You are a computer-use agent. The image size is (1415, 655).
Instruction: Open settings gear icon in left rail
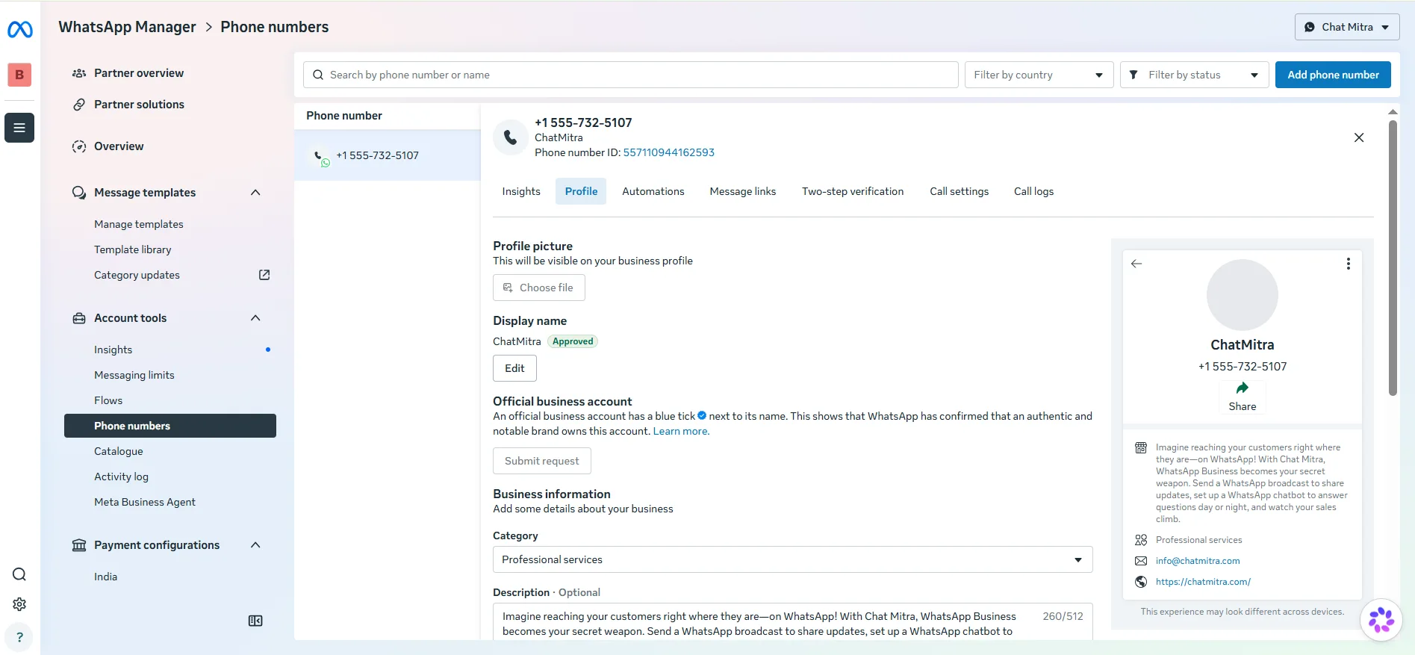(x=19, y=604)
